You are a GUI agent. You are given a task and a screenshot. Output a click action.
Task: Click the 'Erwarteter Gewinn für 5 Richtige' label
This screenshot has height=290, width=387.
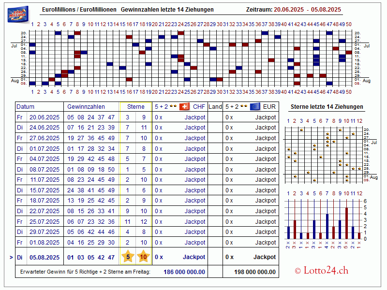pyautogui.click(x=85, y=272)
